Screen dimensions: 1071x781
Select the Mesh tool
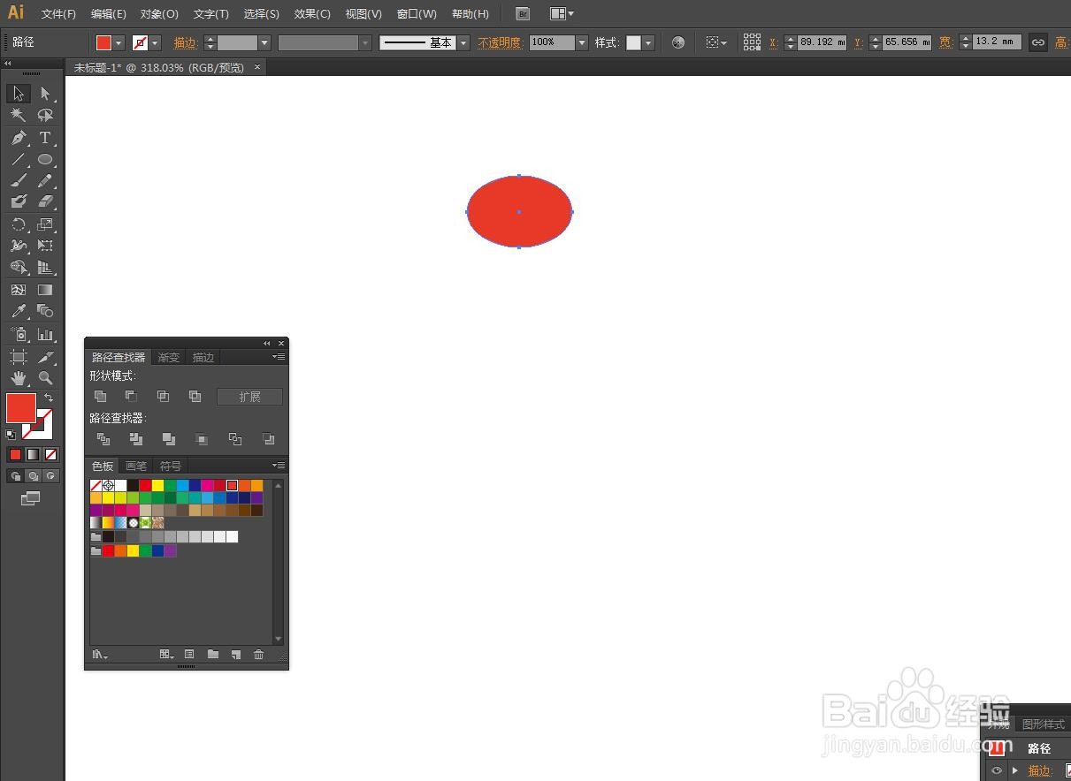coord(19,290)
